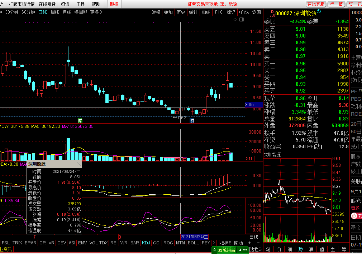Click the 在线客服 button
The width and height of the screenshot is (362, 254).
(x=316, y=4)
